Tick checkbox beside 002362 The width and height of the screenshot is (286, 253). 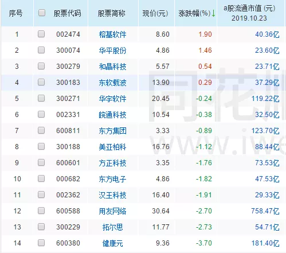coord(41,194)
